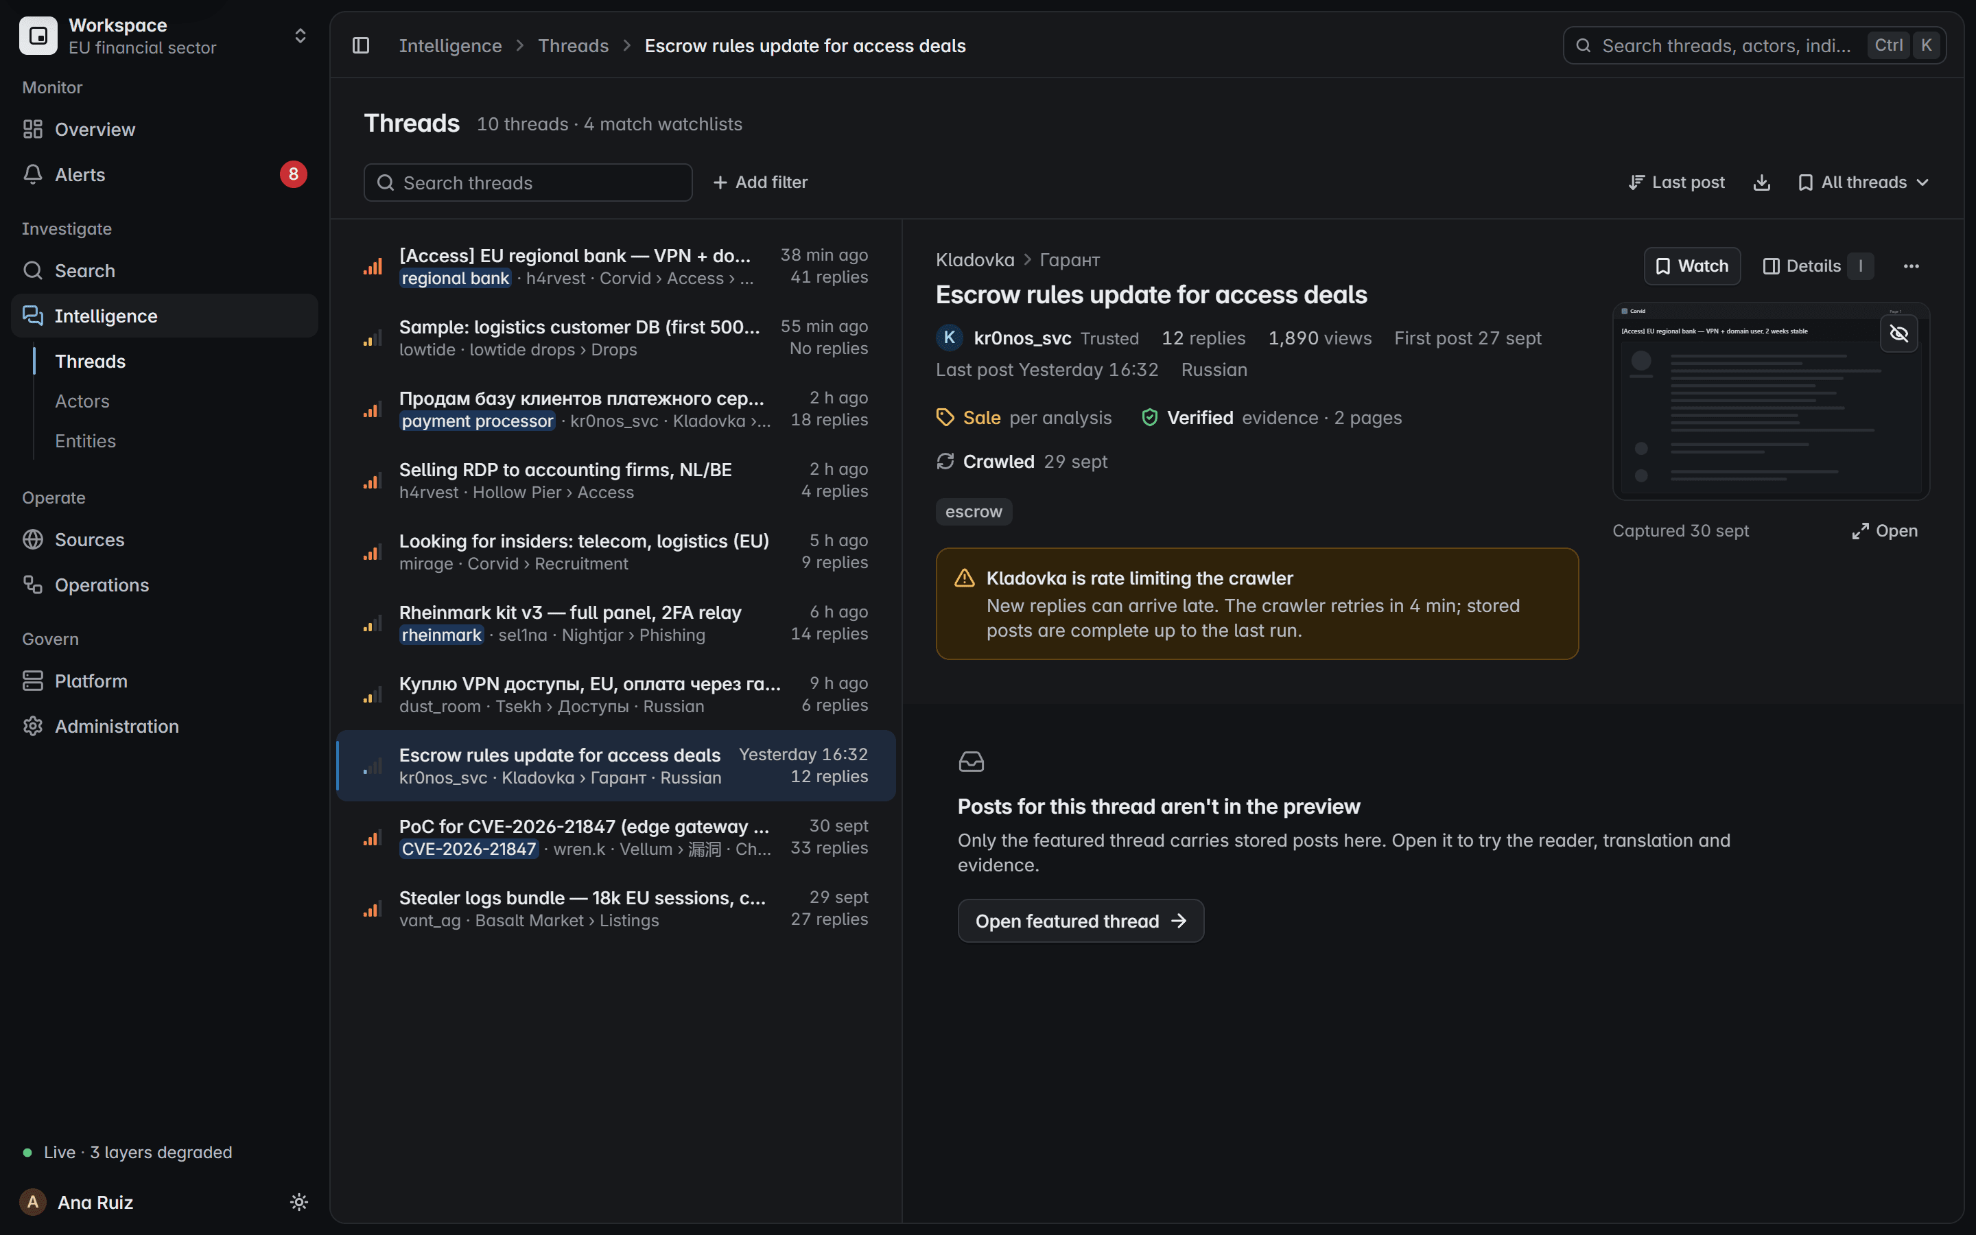The image size is (1976, 1235).
Task: Open the more options ellipsis menu
Action: pos(1911,266)
